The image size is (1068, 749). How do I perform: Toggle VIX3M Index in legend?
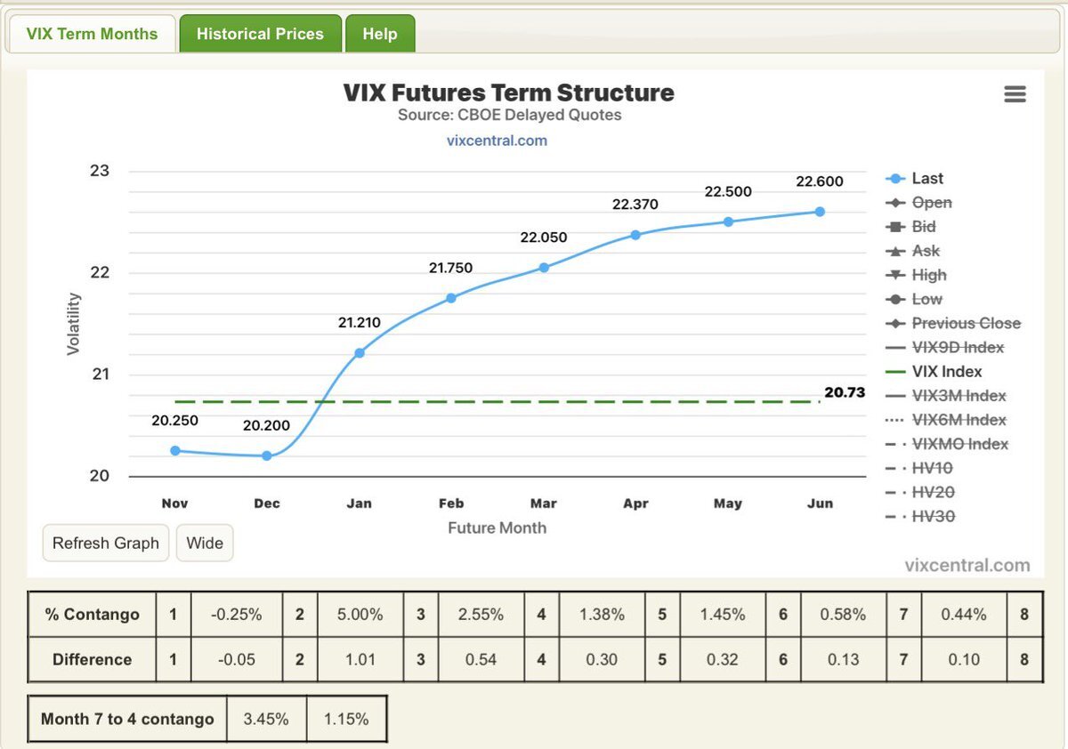tap(959, 396)
